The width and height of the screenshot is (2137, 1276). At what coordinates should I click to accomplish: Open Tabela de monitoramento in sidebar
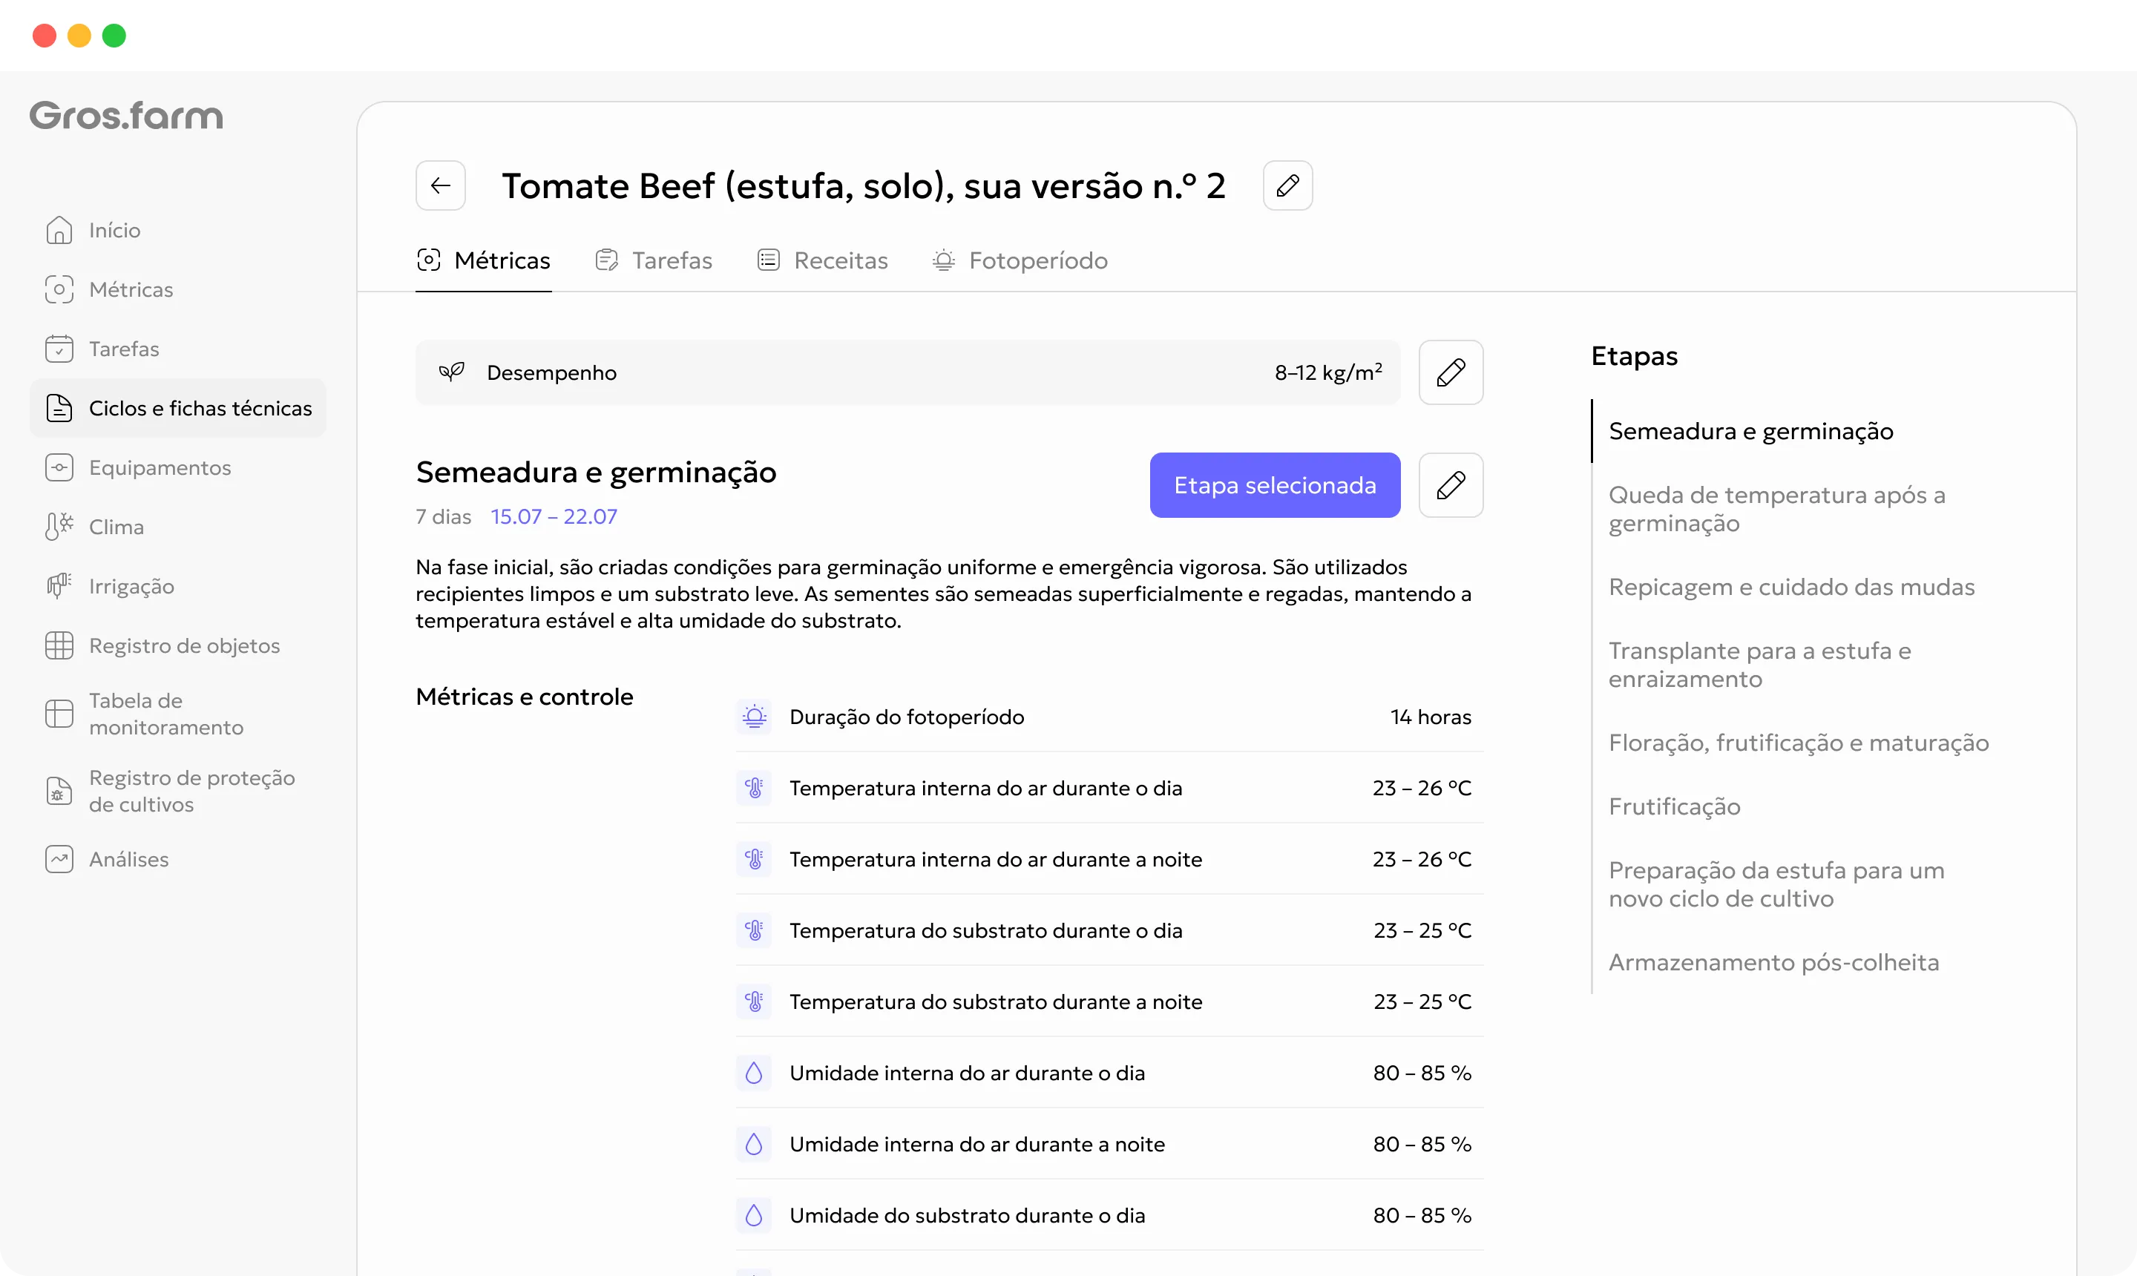[178, 714]
